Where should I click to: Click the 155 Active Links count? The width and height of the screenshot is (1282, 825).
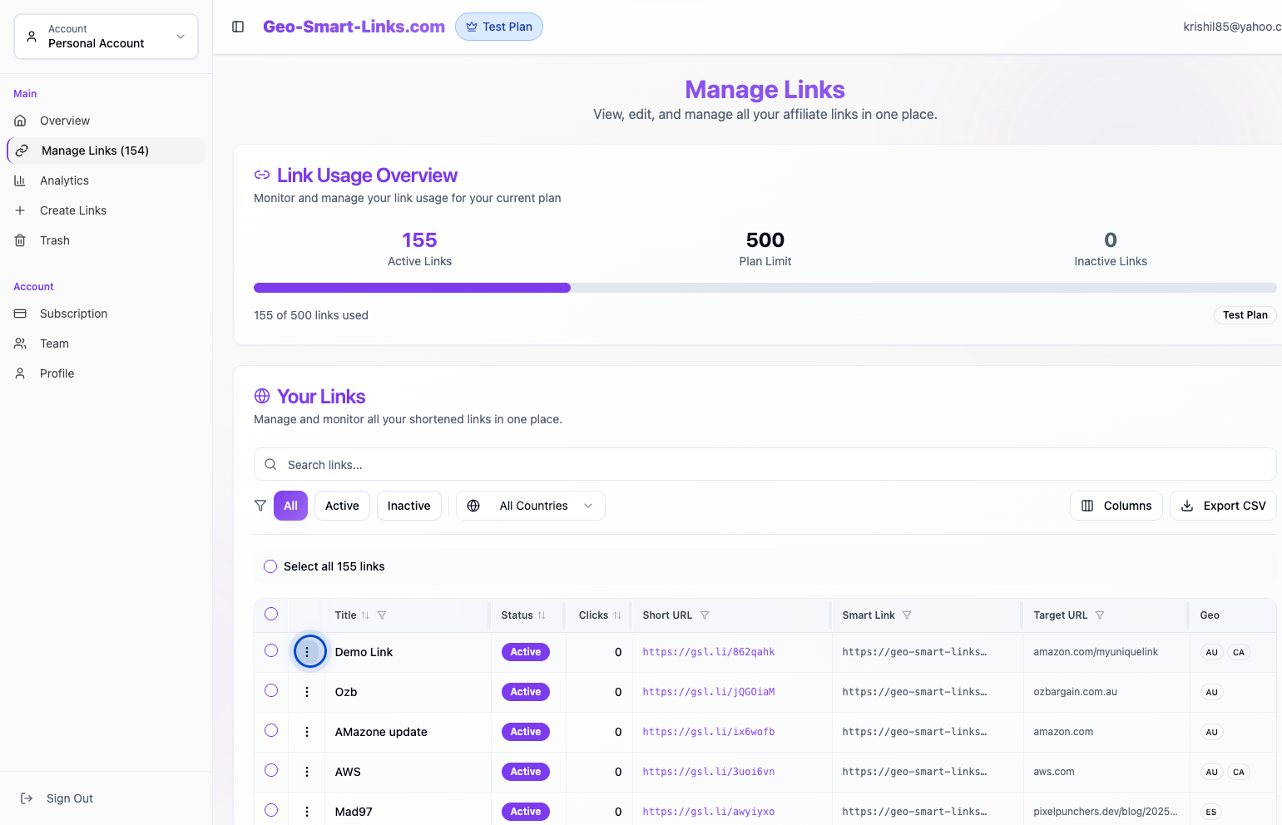coord(419,240)
